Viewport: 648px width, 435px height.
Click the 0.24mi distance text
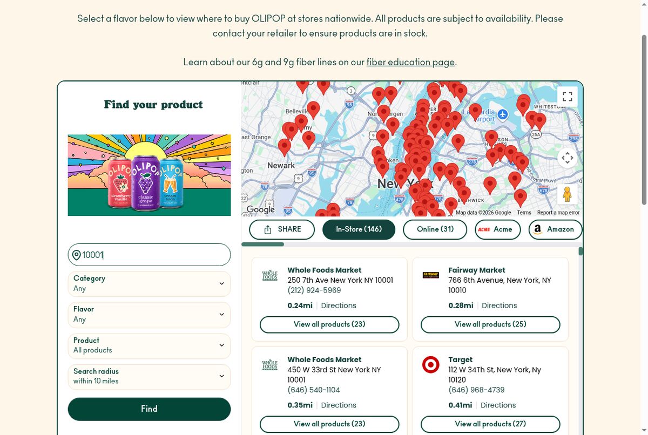[300, 305]
